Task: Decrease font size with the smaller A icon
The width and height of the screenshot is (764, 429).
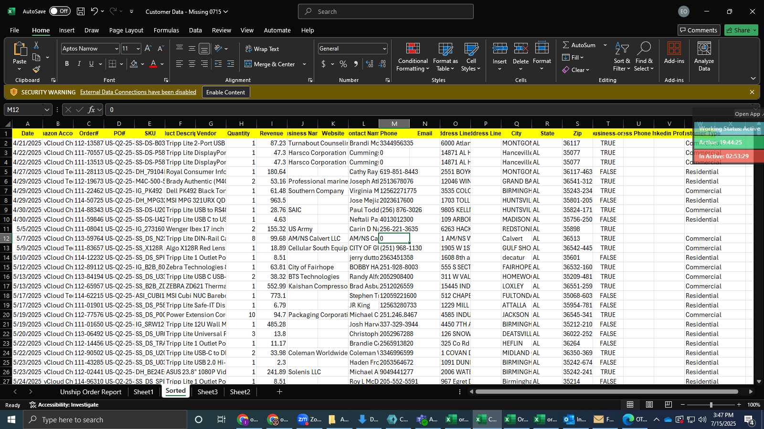Action: (160, 49)
